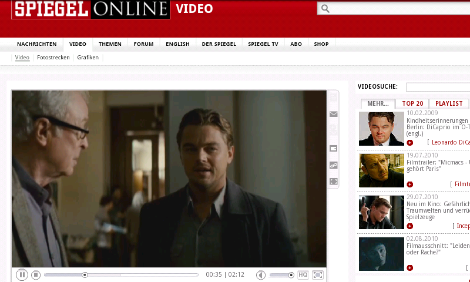The width and height of the screenshot is (470, 282).
Task: Toggle HQ video quality
Action: click(x=303, y=275)
